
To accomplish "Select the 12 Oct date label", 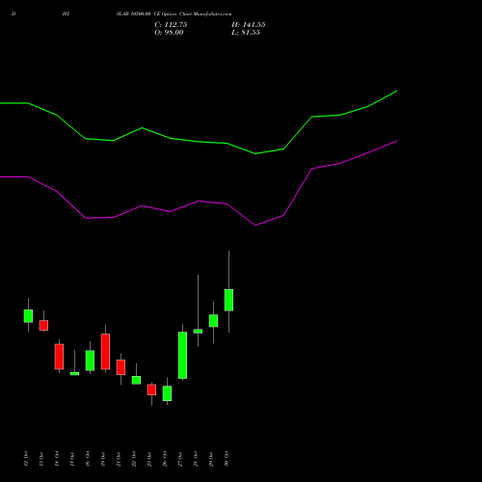I will point(26,459).
